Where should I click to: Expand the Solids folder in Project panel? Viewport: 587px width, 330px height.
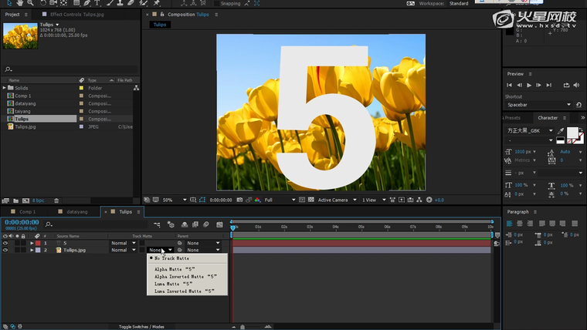coord(5,88)
